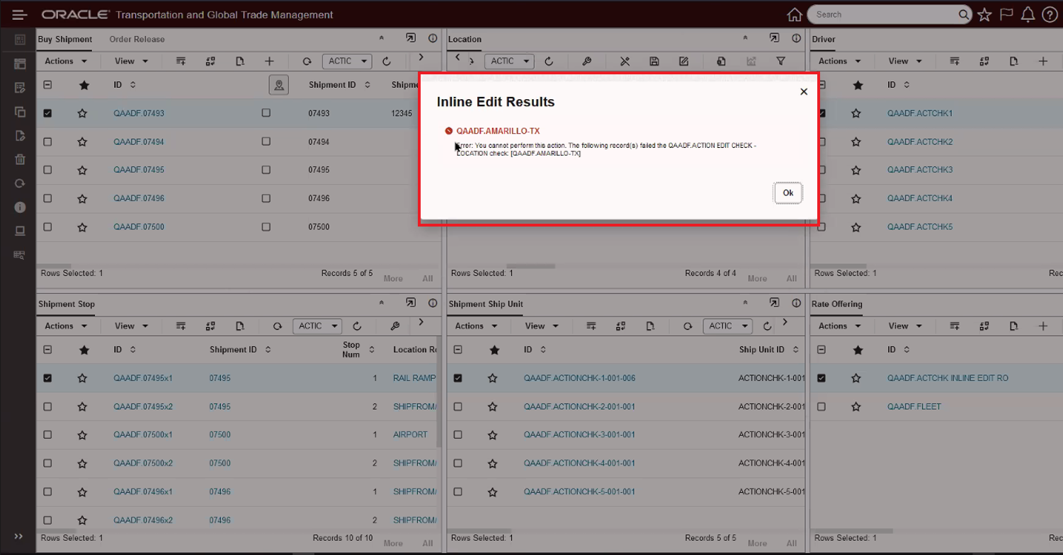Pop out the Shipment Stop panel
Screen dimensions: 1063x555
pos(411,302)
